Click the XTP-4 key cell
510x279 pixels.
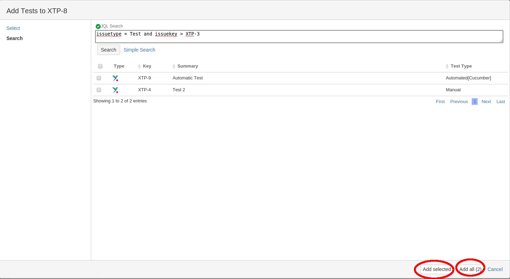144,90
